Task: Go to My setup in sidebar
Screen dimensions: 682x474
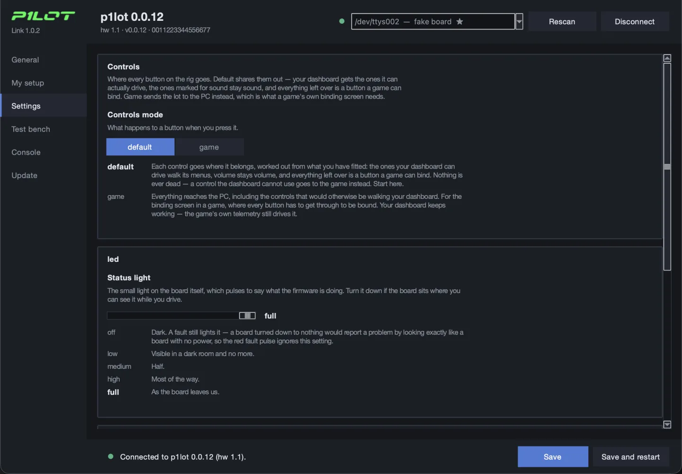Action: pyautogui.click(x=44, y=83)
